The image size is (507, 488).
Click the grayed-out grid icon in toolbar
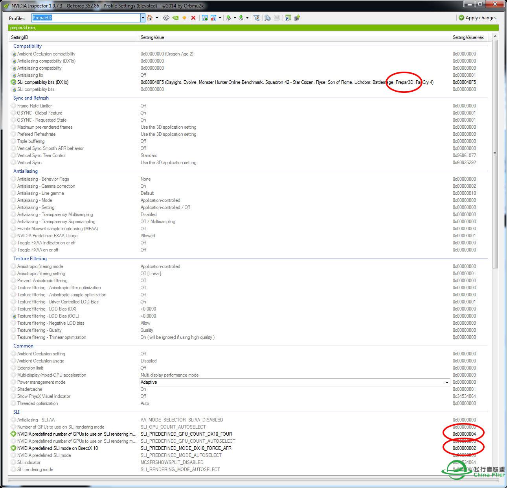click(277, 18)
